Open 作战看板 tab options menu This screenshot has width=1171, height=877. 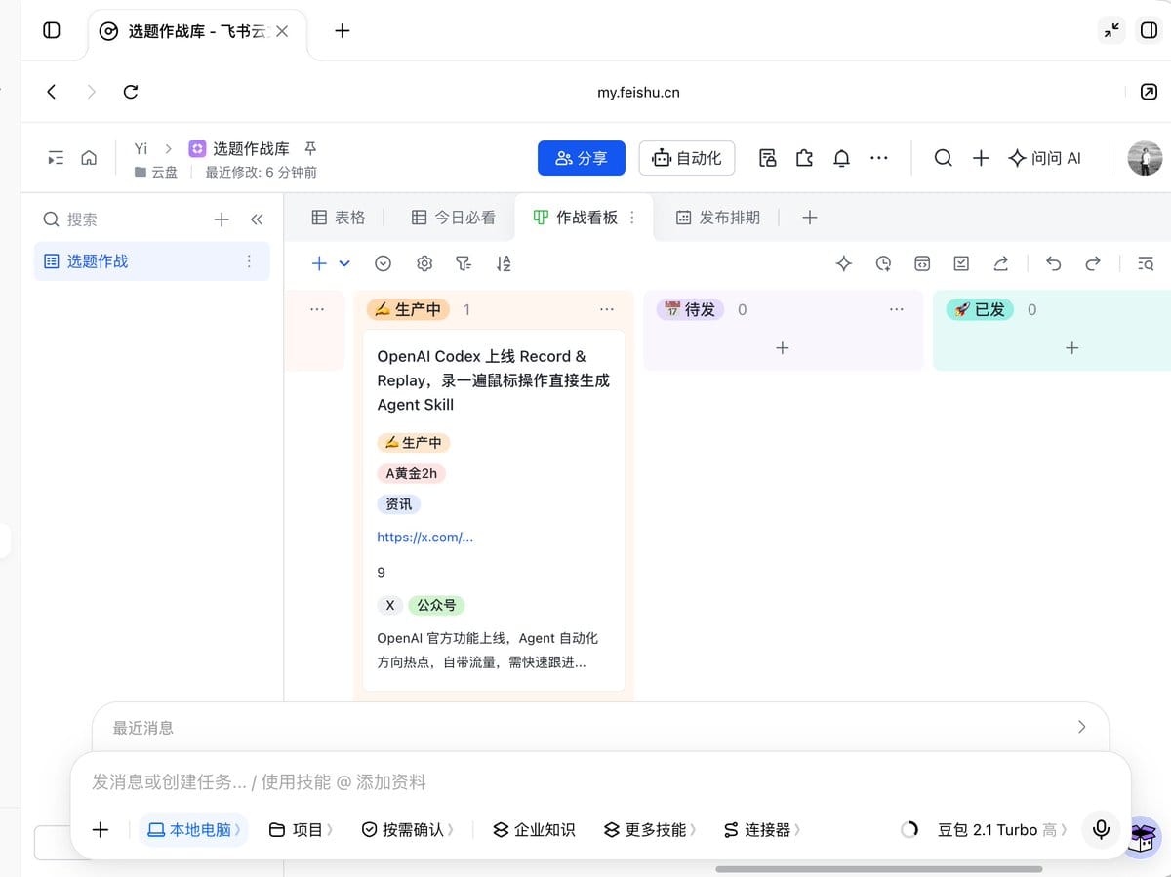tap(631, 218)
